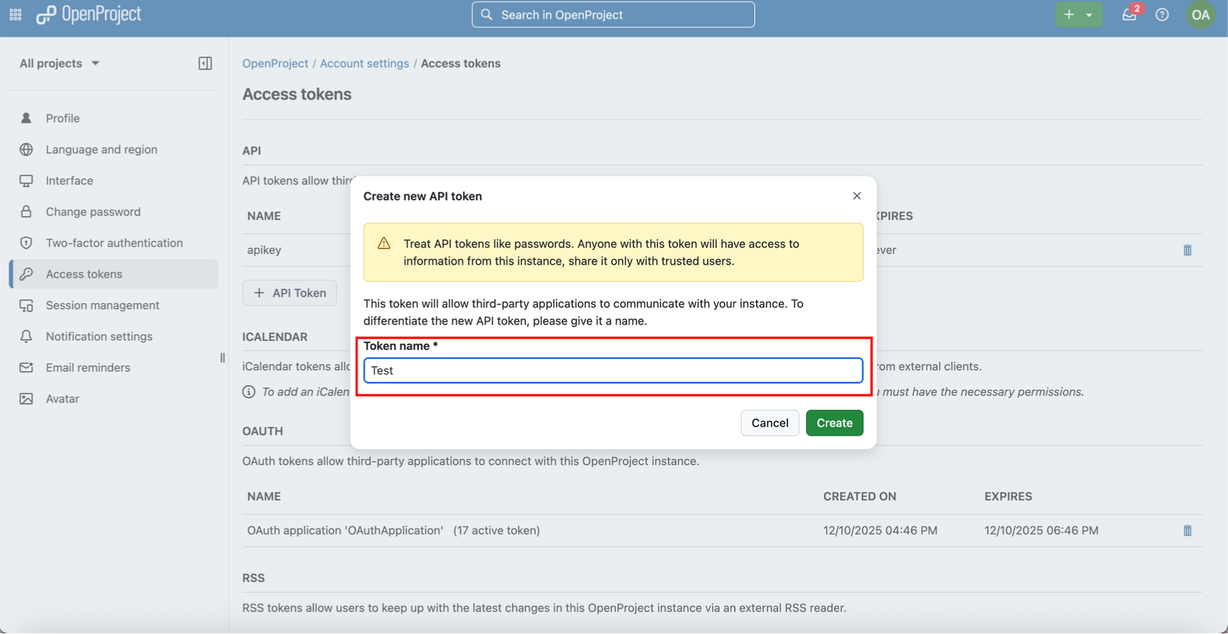Open notifications bell with badge
The width and height of the screenshot is (1228, 634).
(1130, 14)
